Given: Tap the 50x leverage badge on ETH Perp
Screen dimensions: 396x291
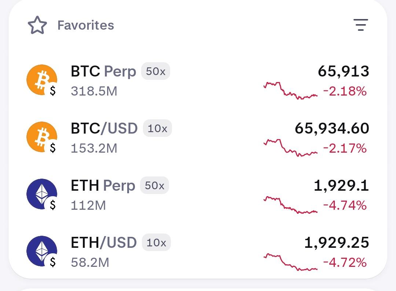Looking at the screenshot, I should pyautogui.click(x=154, y=186).
